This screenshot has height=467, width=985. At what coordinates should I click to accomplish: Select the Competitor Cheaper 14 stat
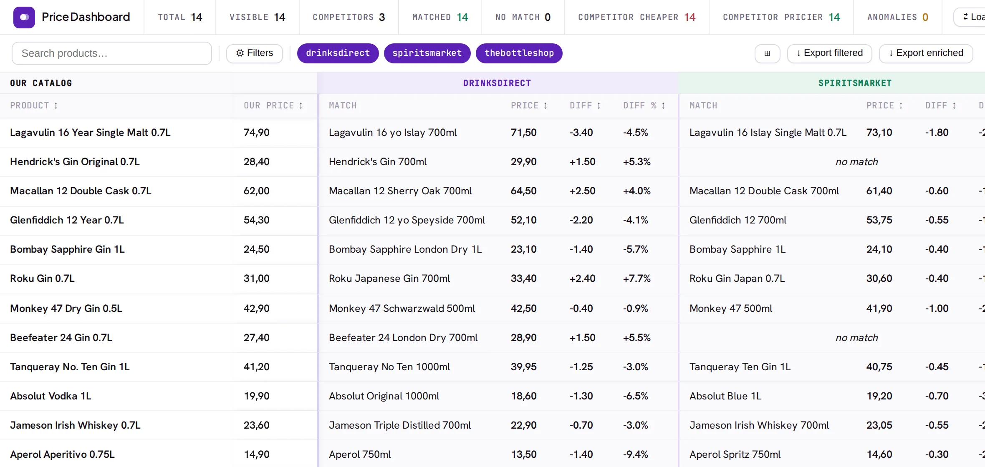coord(637,17)
